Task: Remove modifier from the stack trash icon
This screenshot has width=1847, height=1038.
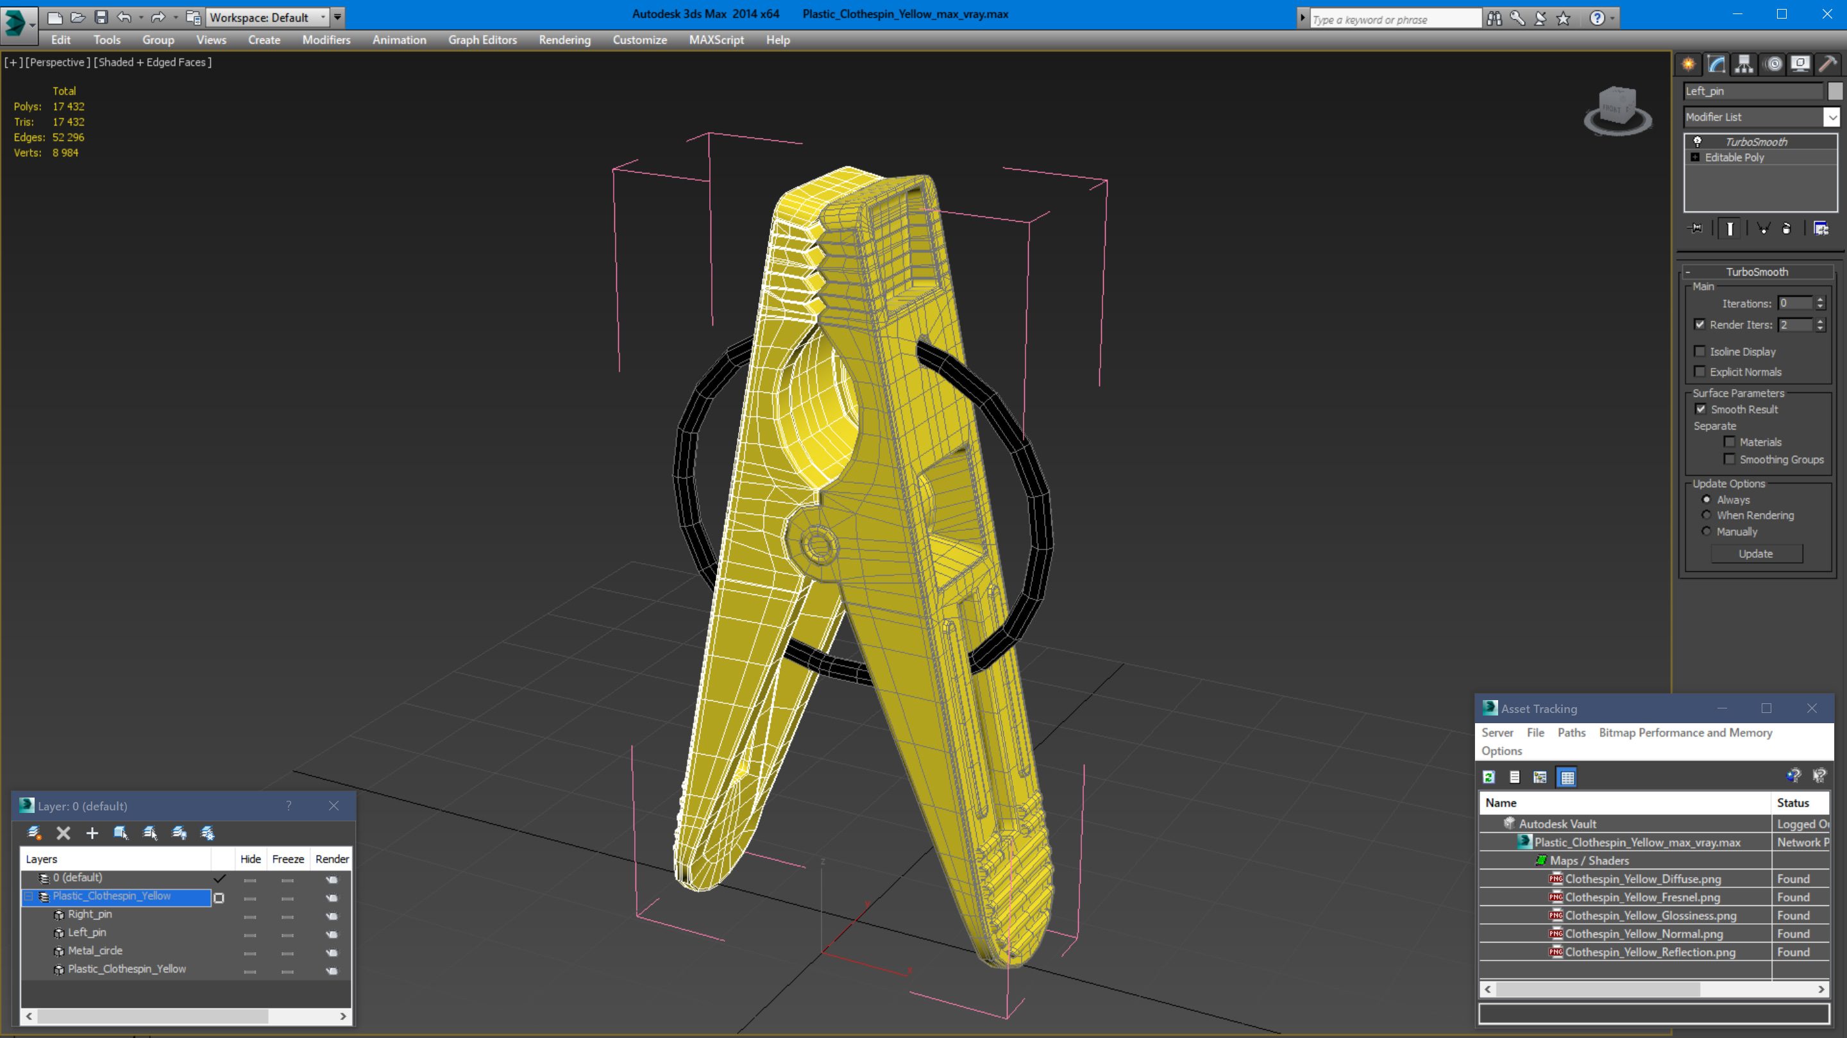Action: point(1787,229)
